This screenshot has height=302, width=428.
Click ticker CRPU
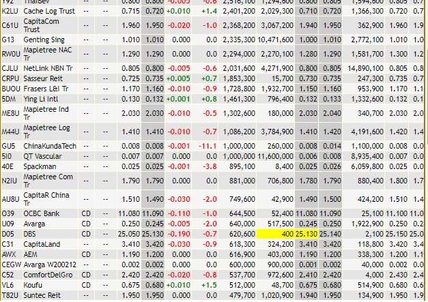coord(10,78)
